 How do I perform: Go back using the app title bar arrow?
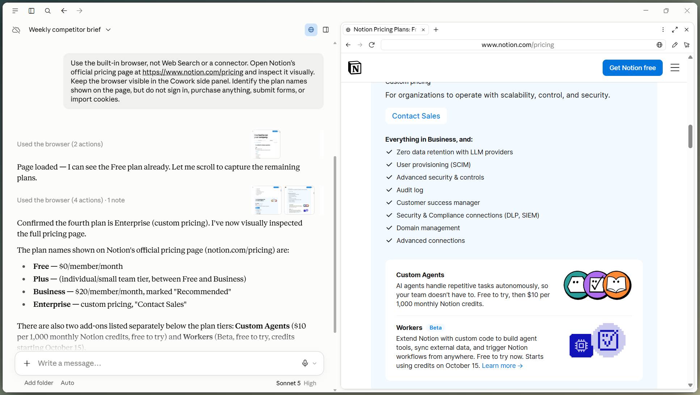pyautogui.click(x=64, y=11)
